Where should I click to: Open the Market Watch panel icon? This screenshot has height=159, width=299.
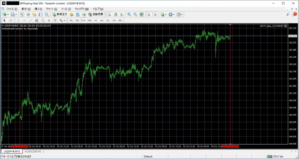(22, 14)
